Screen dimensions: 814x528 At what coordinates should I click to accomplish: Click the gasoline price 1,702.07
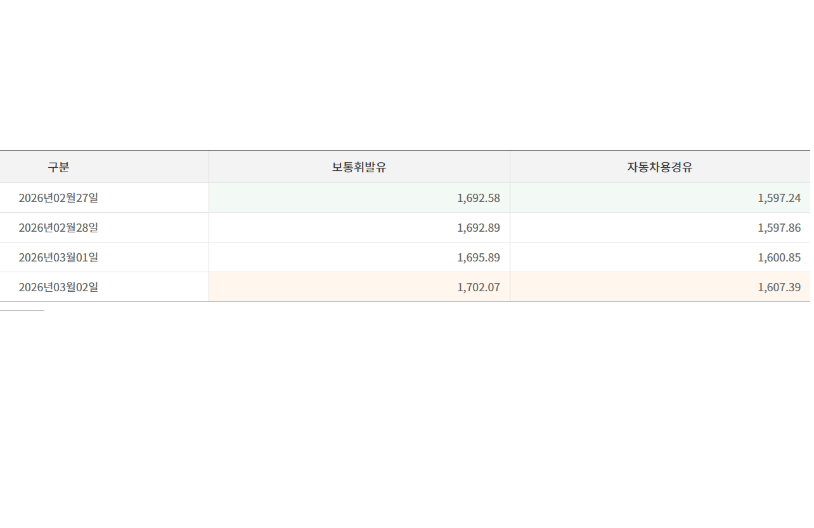[x=478, y=287]
